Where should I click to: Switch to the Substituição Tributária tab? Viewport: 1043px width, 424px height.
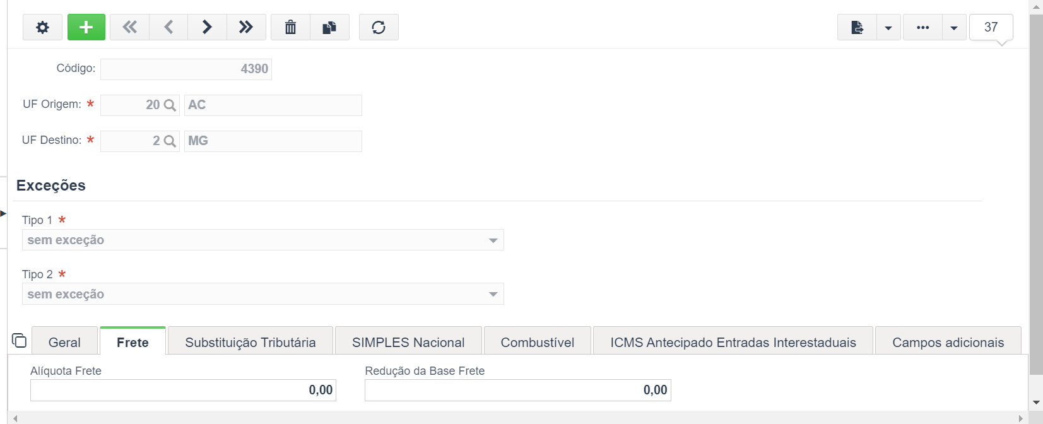[x=250, y=342]
